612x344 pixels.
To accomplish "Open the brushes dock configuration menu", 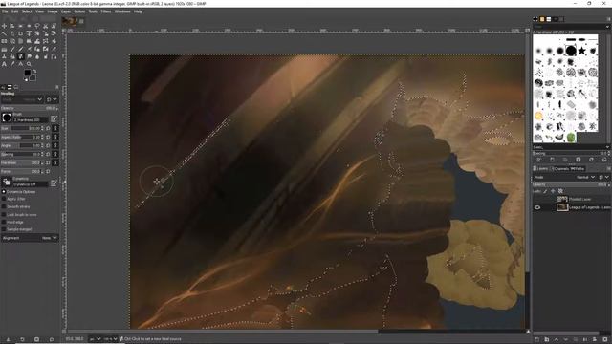I will (x=608, y=19).
